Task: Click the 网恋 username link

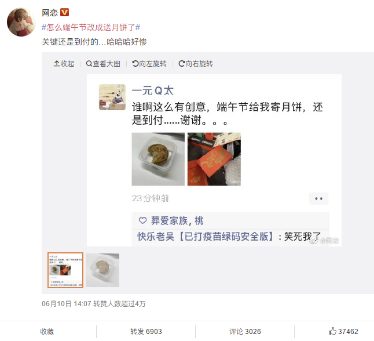Action: (x=50, y=12)
